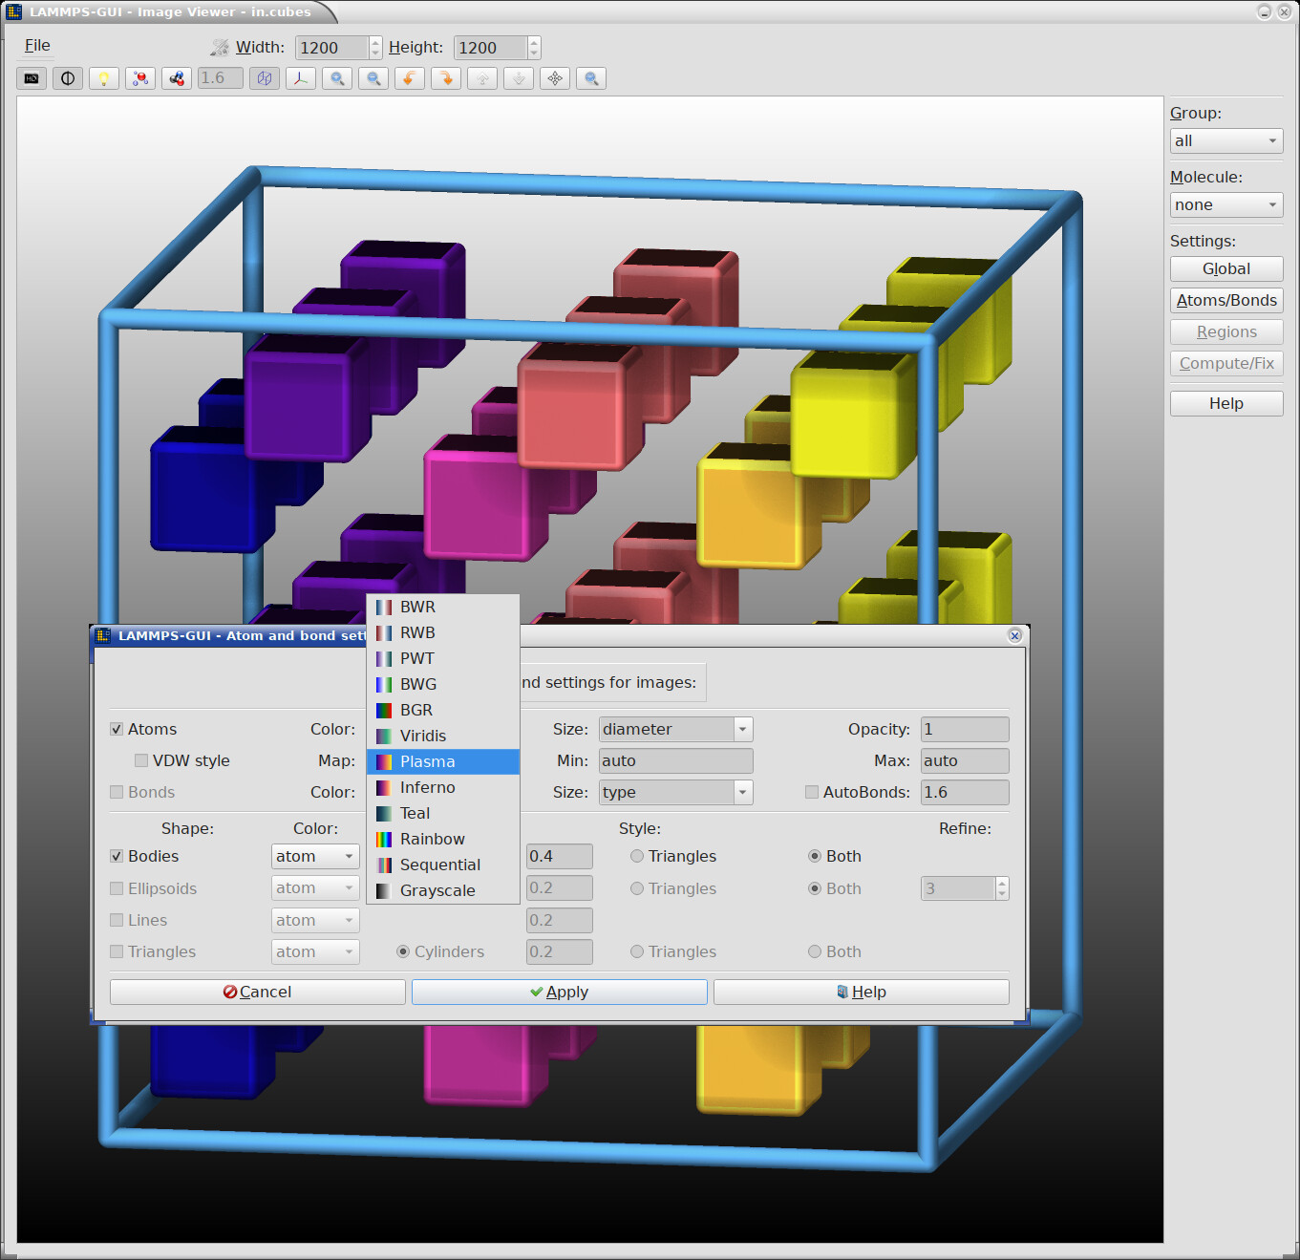The image size is (1300, 1260).
Task: Click the light bulb shiny rendering icon
Action: [x=104, y=78]
